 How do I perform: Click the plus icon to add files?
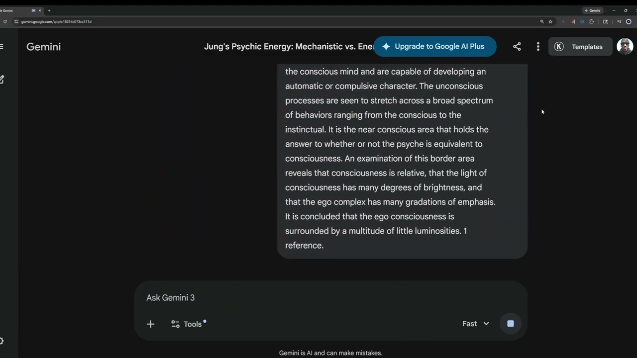pos(150,324)
